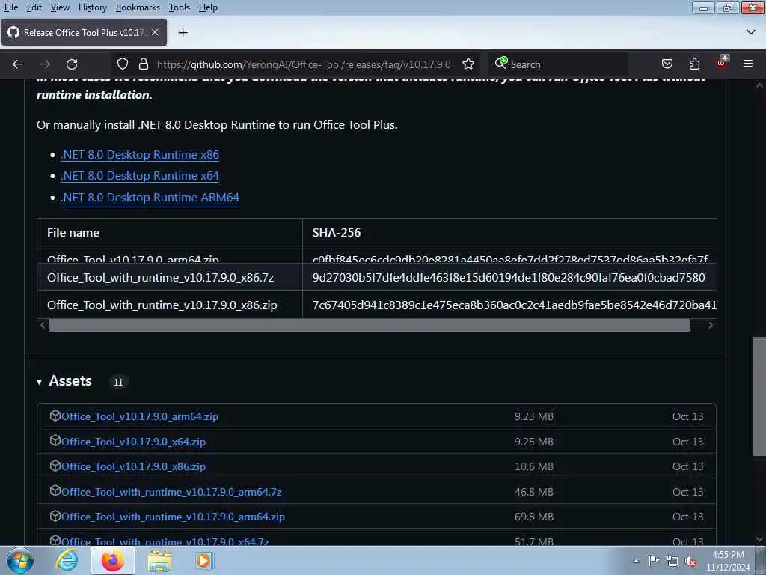
Task: Open the Tools menu
Action: click(x=180, y=7)
